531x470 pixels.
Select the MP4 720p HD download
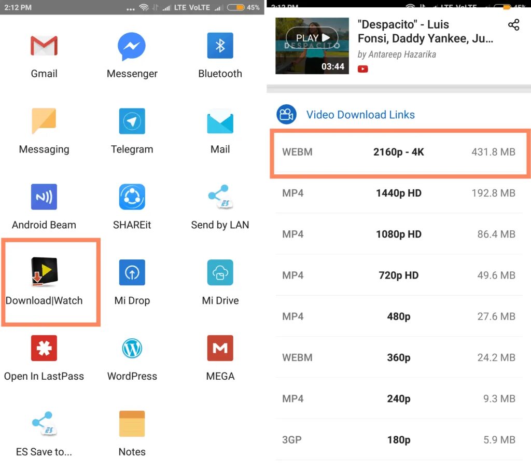[399, 275]
